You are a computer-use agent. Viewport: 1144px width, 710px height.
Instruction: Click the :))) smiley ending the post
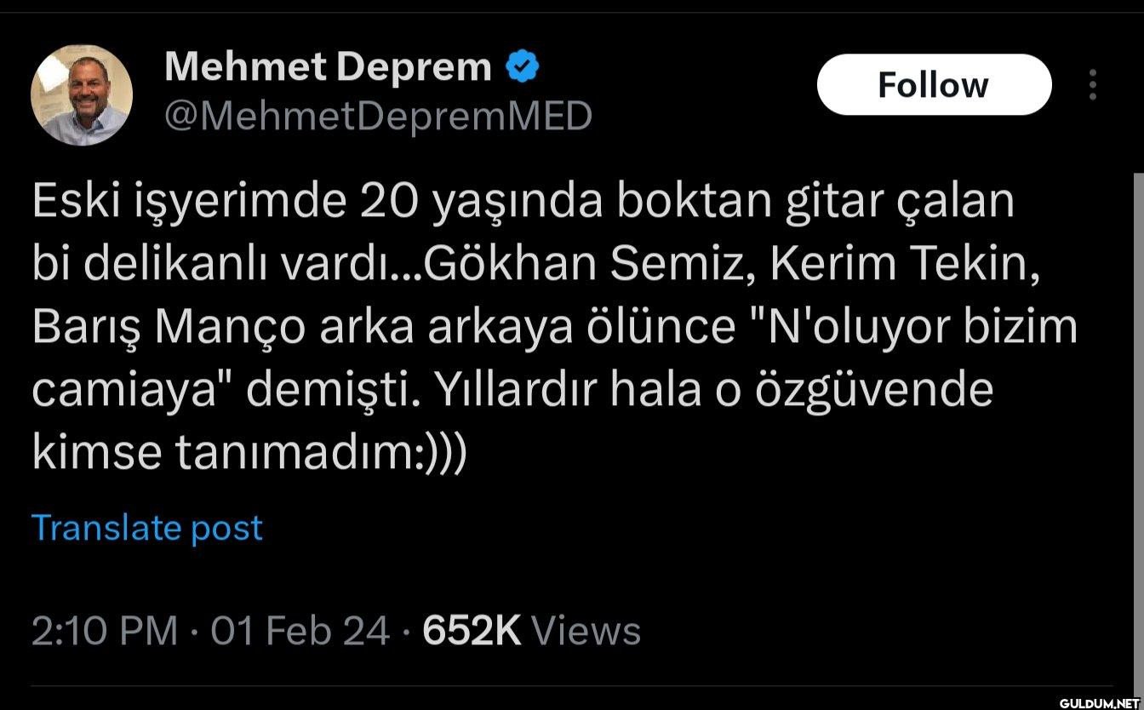coord(440,453)
